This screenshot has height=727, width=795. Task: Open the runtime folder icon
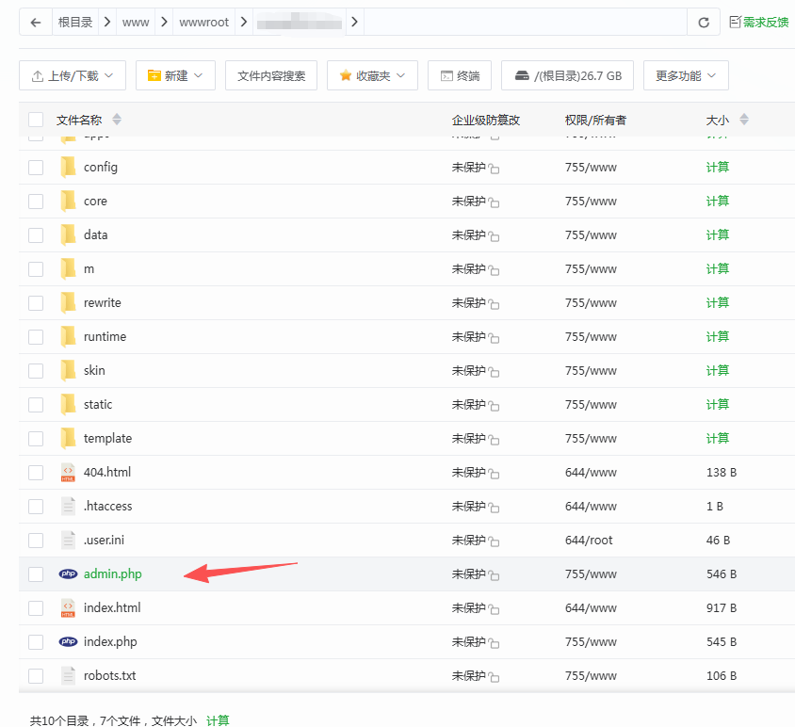pyautogui.click(x=68, y=337)
